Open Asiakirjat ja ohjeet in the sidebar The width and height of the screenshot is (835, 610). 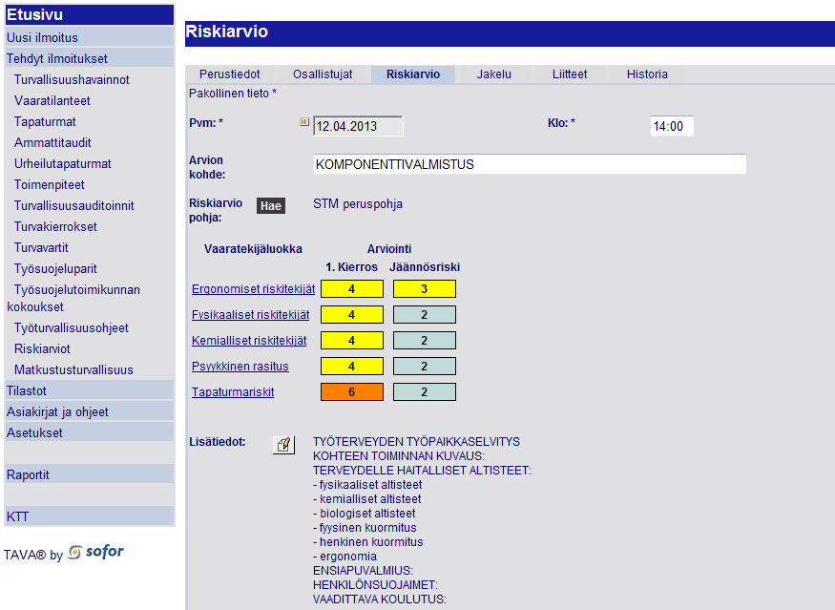point(90,411)
